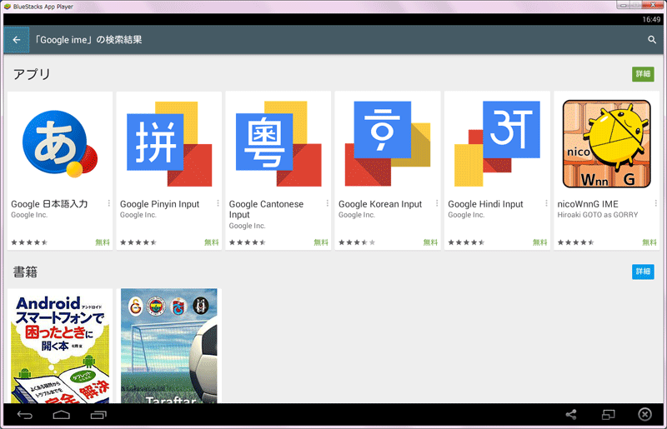The image size is (667, 429).
Task: Click star rating of Google Korean Input
Action: [357, 242]
